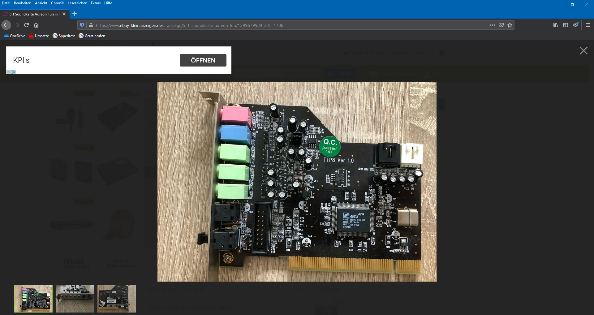The height and width of the screenshot is (315, 594).
Task: Open the AdChoices info triangle icon
Action: [14, 72]
